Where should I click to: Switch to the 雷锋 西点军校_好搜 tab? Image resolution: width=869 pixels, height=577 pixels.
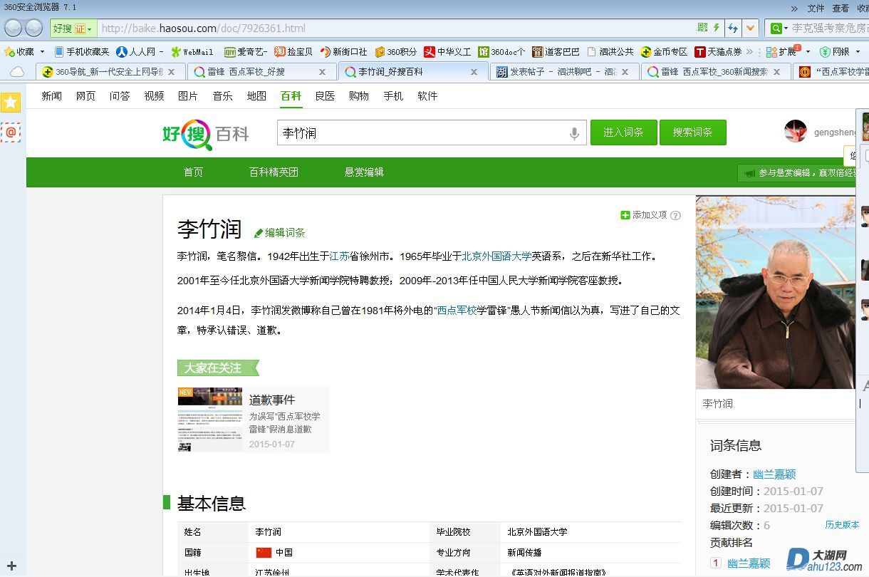click(x=261, y=72)
